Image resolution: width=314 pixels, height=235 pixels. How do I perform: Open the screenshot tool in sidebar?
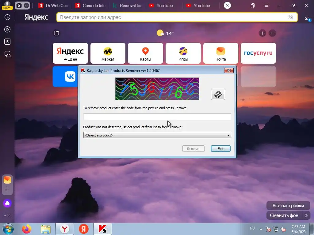7,54
